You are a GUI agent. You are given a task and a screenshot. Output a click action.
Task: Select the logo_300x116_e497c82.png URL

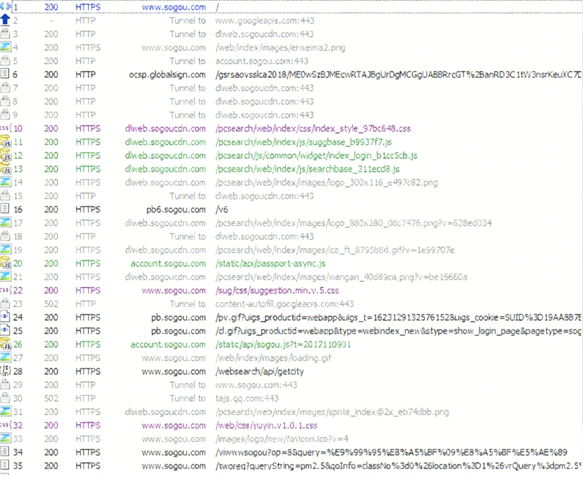[x=326, y=183]
